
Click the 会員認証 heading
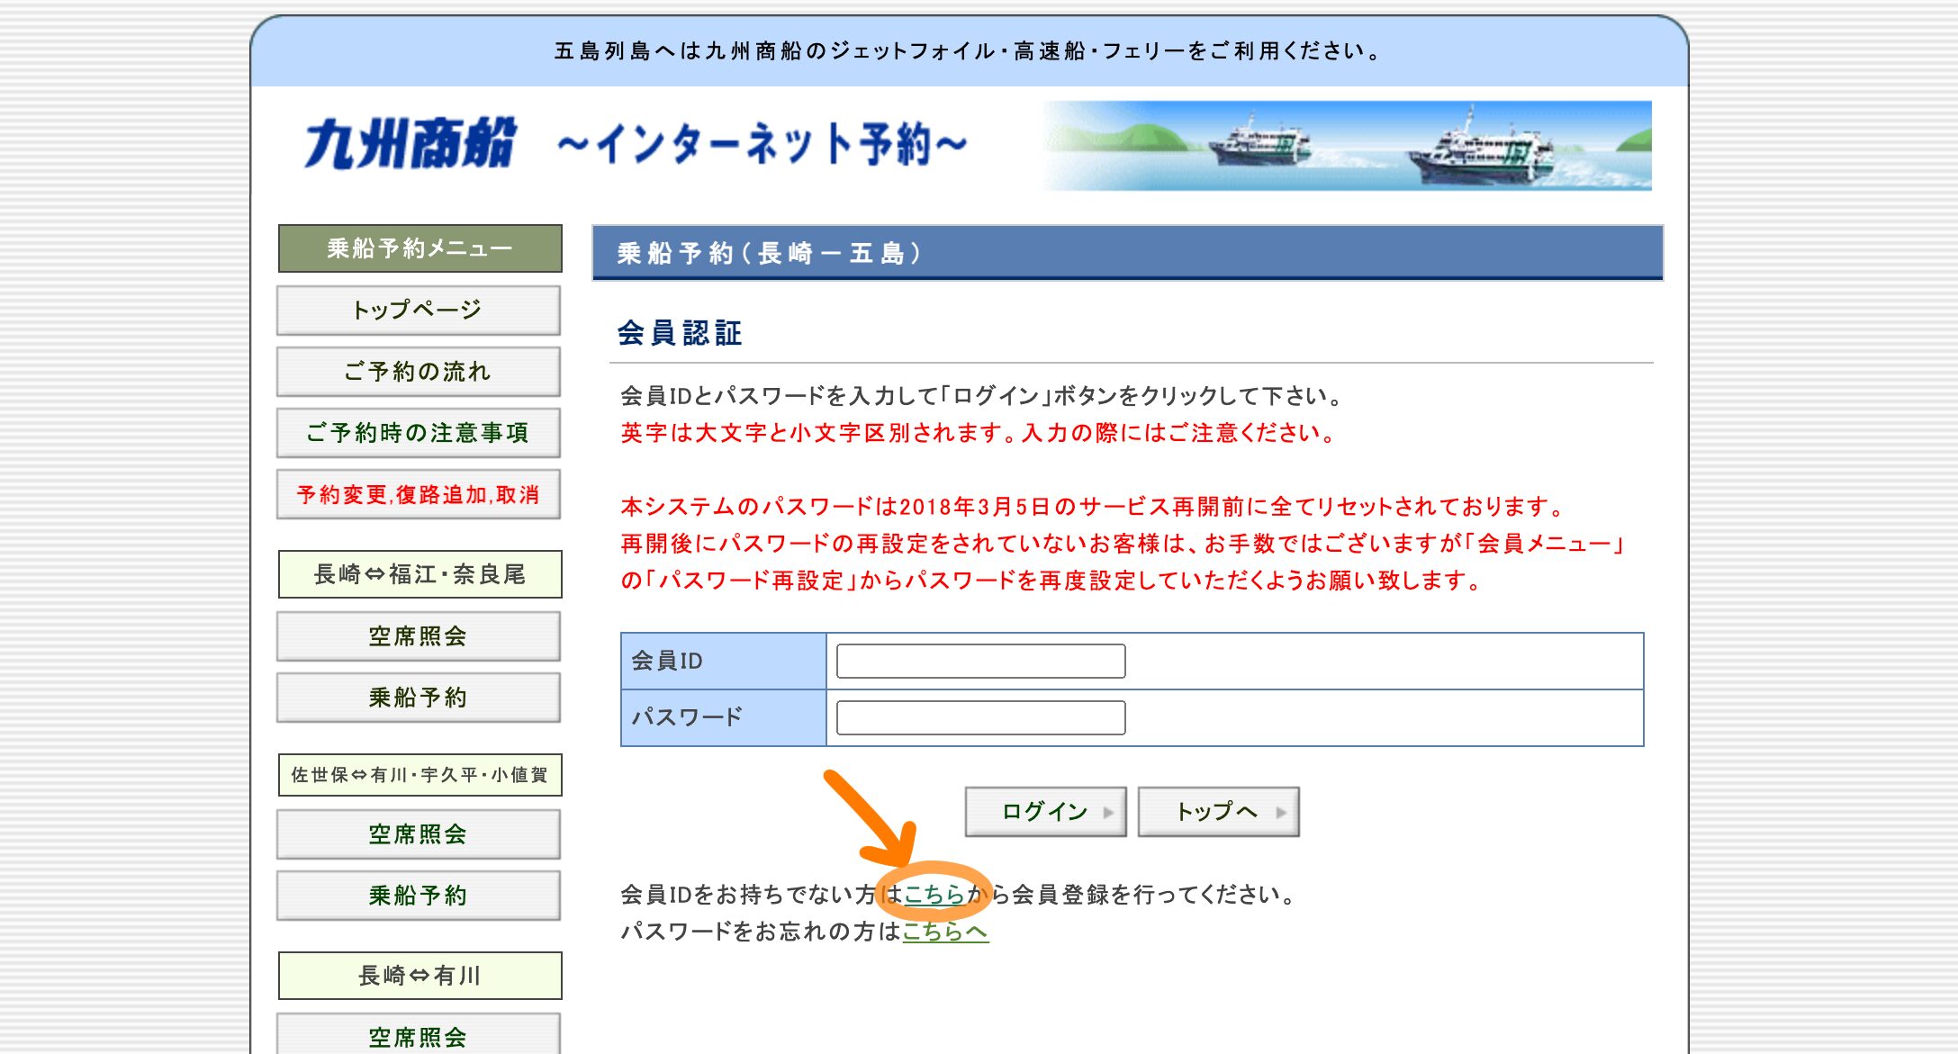click(680, 333)
